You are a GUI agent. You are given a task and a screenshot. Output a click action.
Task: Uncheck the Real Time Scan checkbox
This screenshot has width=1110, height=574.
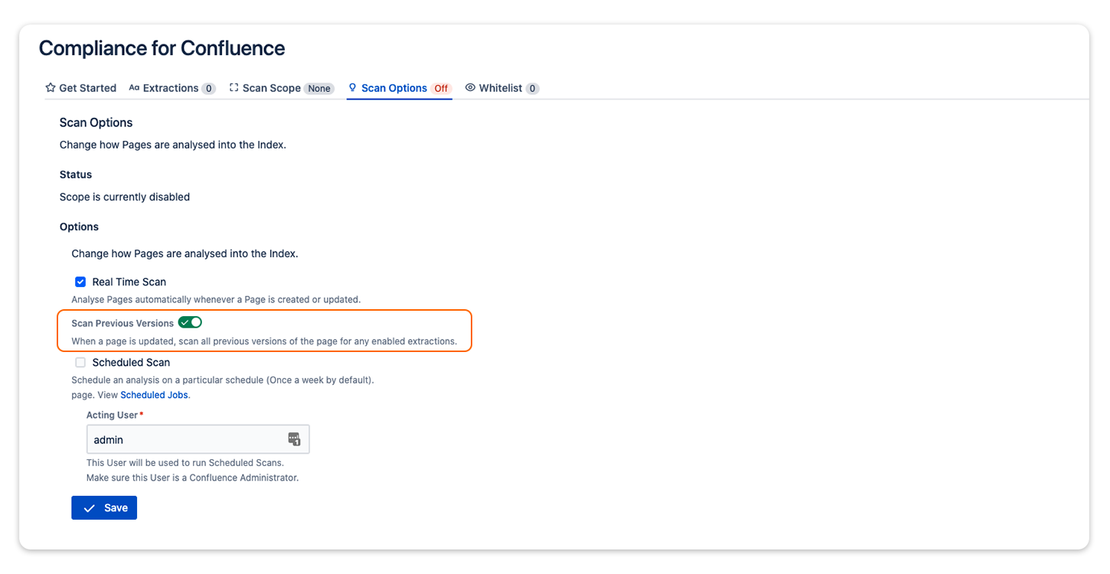point(80,282)
